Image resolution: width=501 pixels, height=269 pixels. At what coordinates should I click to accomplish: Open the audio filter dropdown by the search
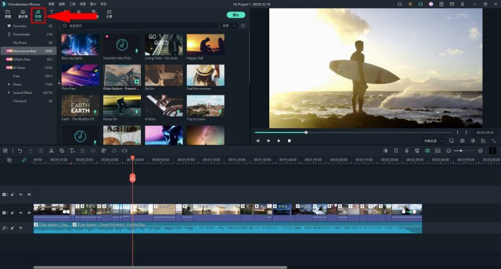tap(229, 26)
